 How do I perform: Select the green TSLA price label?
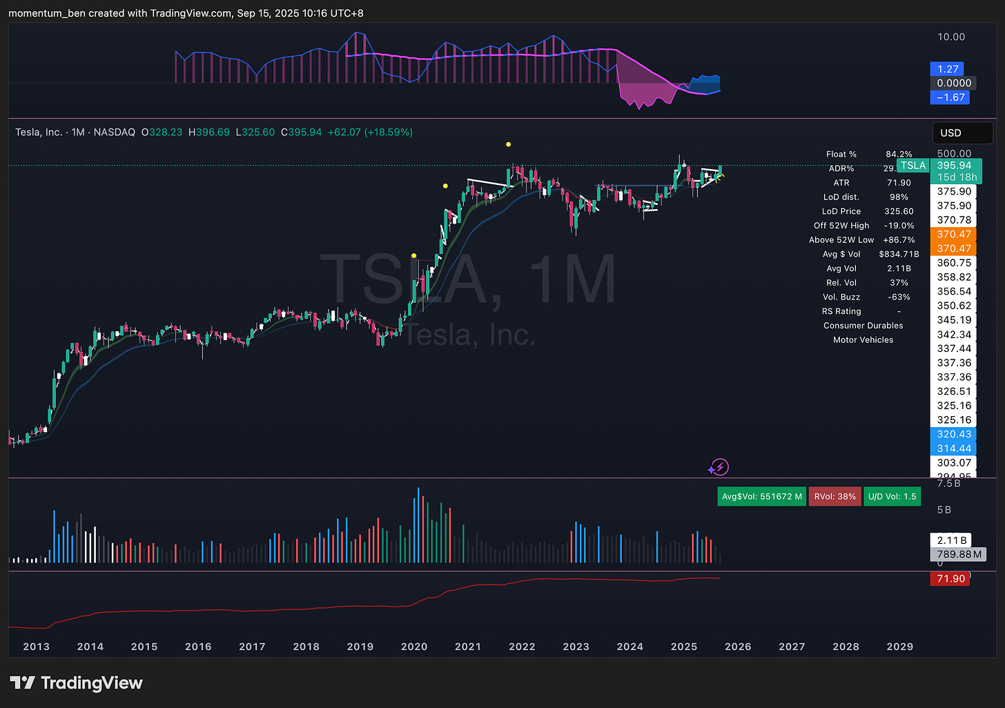click(x=913, y=166)
